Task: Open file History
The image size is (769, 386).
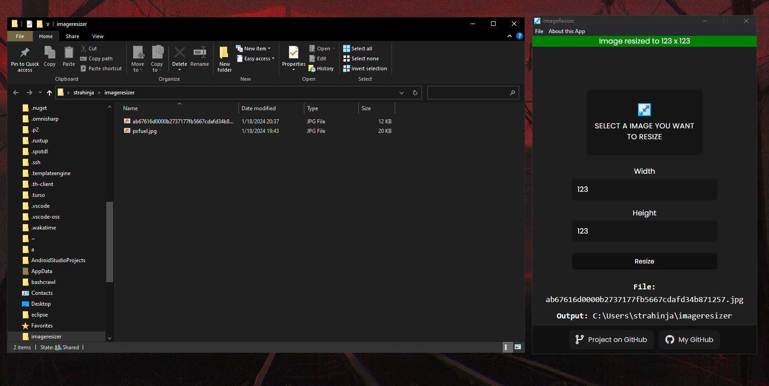Action: pos(321,68)
